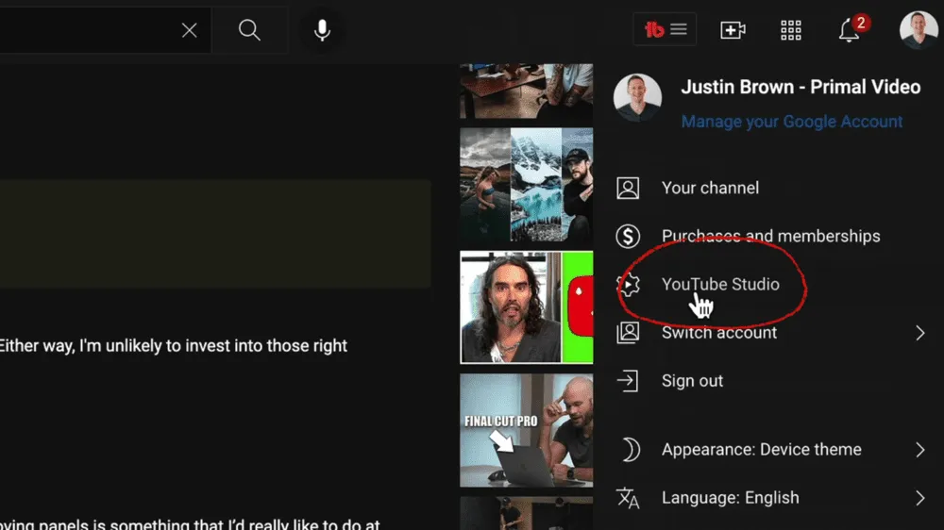Open YouTube Studio from account menu
This screenshot has width=944, height=530.
pyautogui.click(x=719, y=284)
